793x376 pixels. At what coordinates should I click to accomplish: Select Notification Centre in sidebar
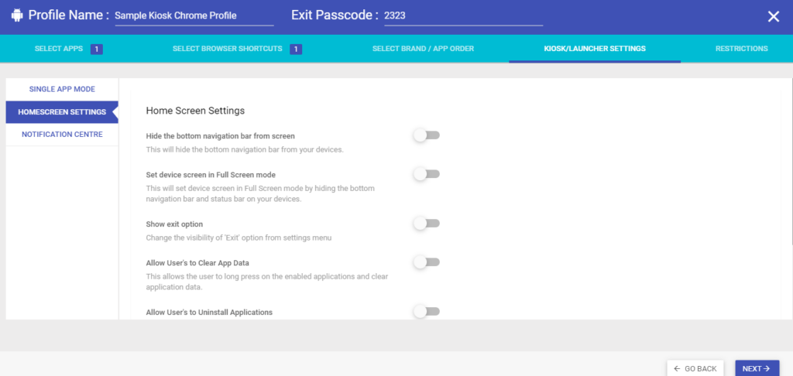62,135
